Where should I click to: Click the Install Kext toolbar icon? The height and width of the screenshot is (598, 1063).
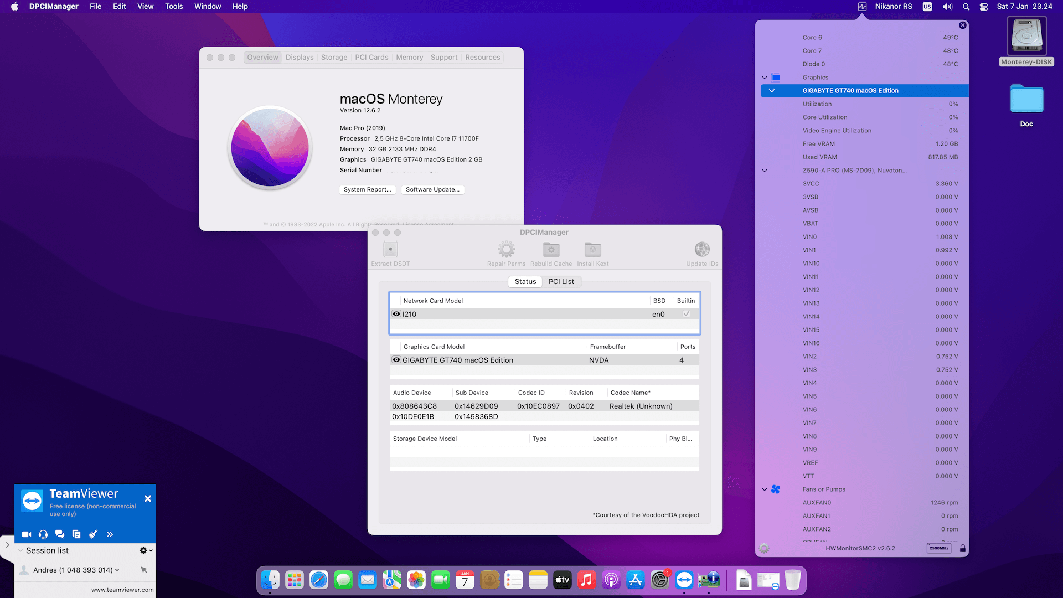coord(592,250)
